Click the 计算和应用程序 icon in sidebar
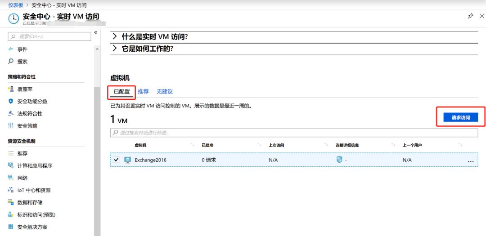 (x=11, y=166)
